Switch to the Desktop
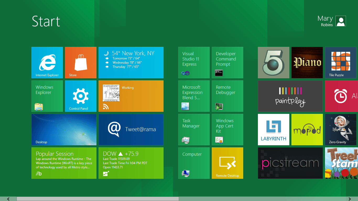This screenshot has height=201, width=358. pos(64,130)
